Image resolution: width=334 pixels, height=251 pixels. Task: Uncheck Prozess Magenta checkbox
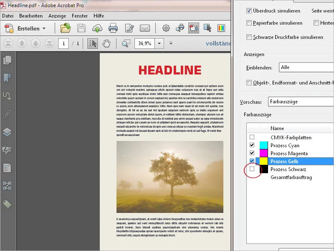[252, 153]
